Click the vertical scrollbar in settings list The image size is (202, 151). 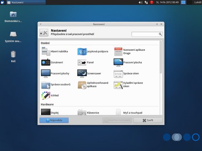pyautogui.click(x=161, y=57)
